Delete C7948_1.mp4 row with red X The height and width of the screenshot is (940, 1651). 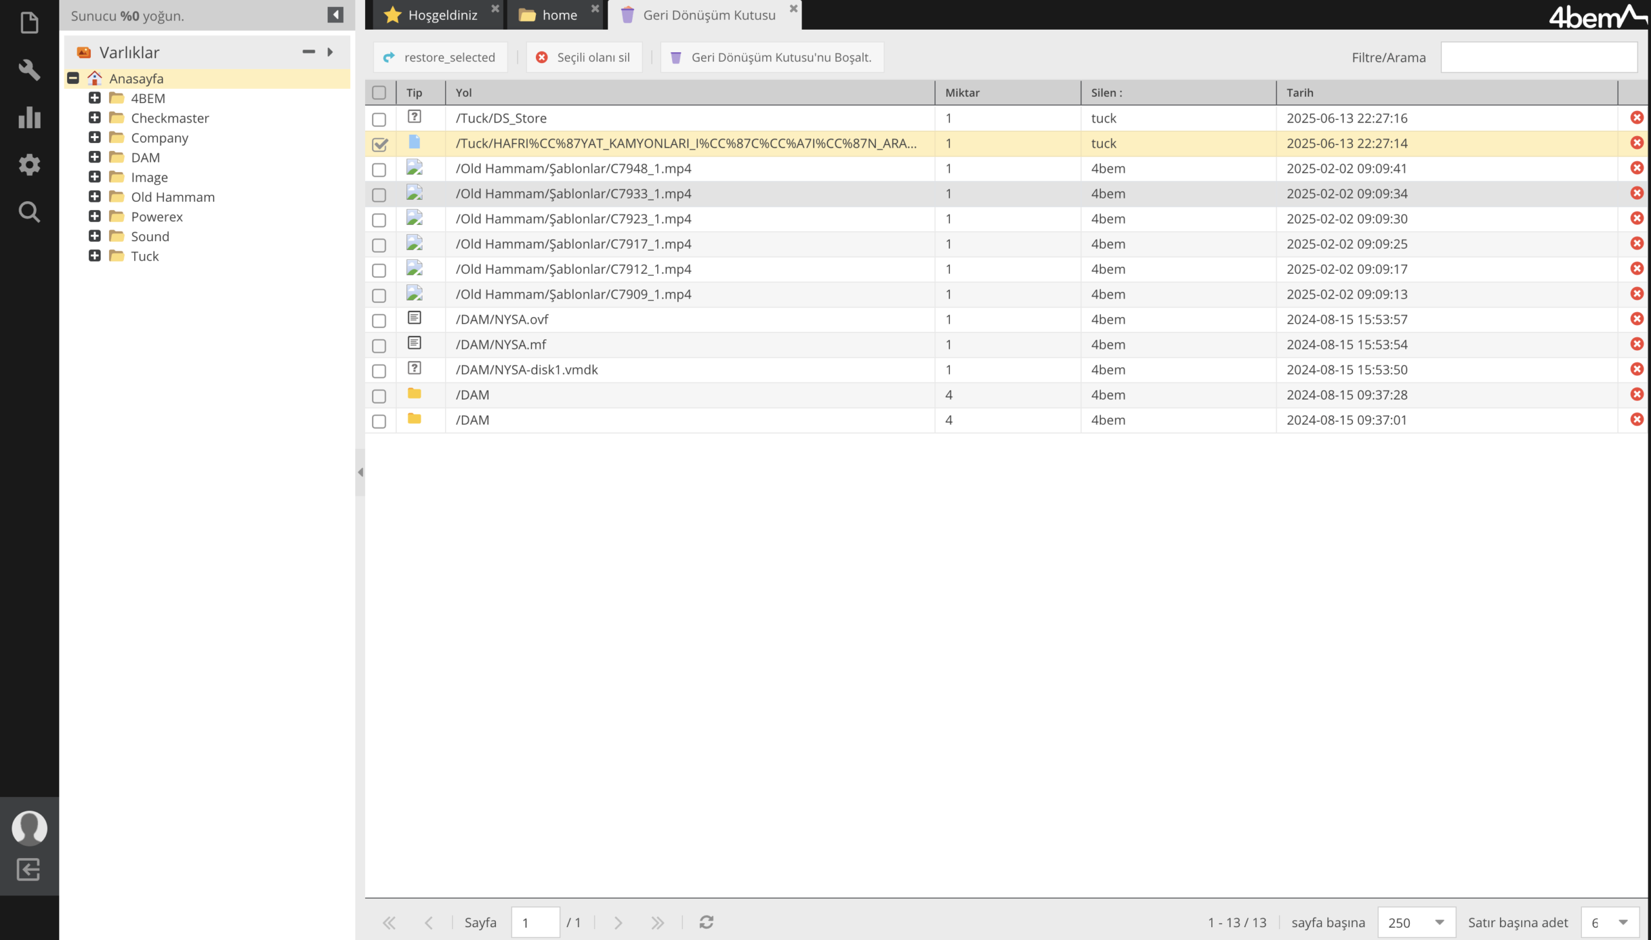(x=1637, y=168)
